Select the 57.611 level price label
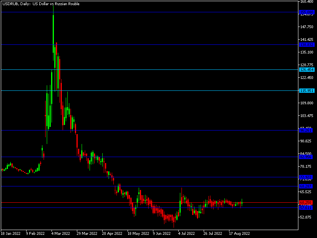Screen dimensions: 317x238 [x=306, y=207]
